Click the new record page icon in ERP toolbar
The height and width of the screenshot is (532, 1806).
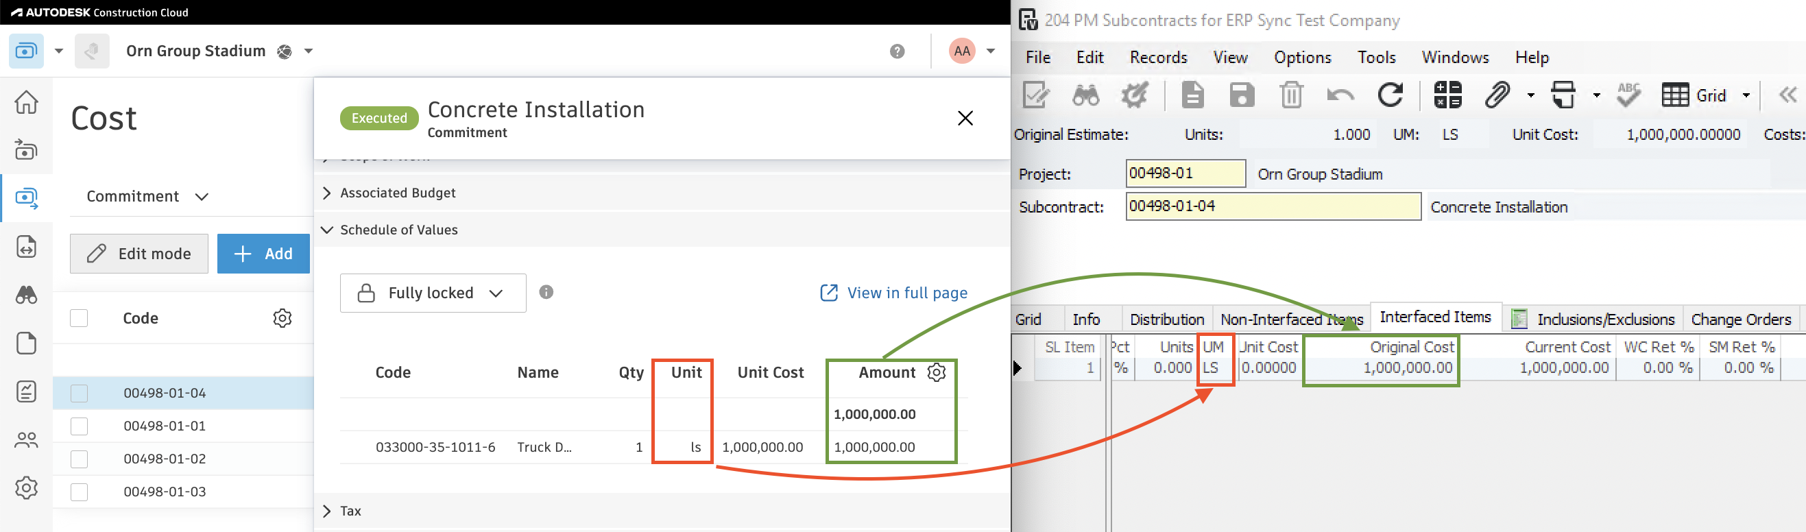[x=1192, y=95]
